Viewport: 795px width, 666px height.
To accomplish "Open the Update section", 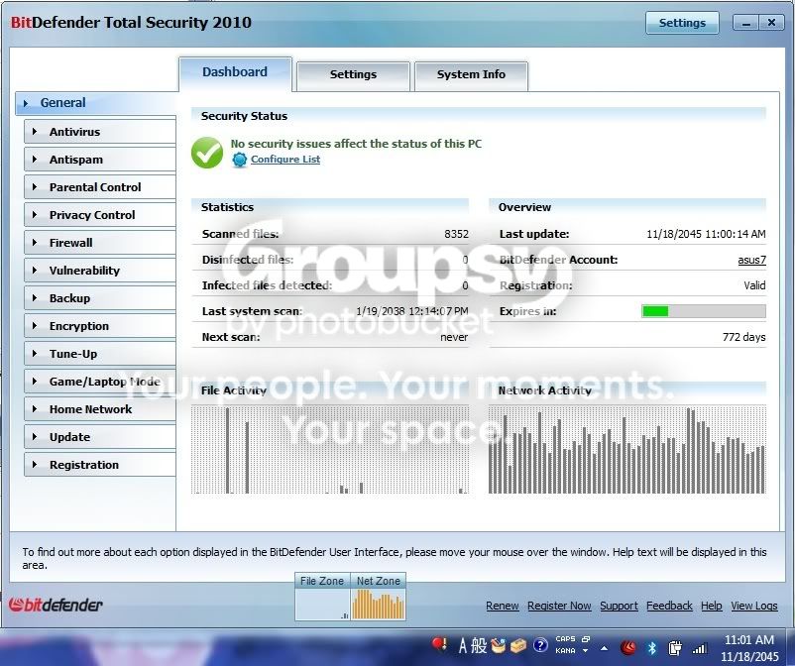I will 100,437.
